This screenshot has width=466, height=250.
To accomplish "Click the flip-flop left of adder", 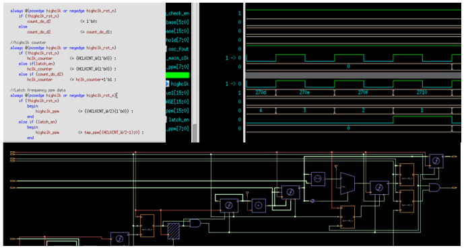I will pos(229,206).
